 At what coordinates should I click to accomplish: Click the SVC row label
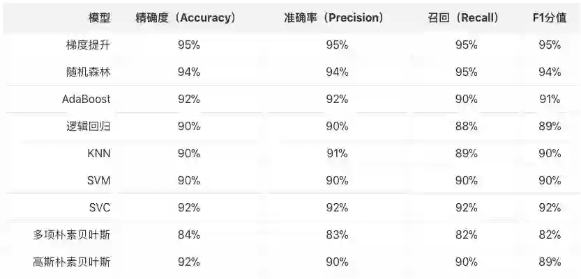click(99, 208)
